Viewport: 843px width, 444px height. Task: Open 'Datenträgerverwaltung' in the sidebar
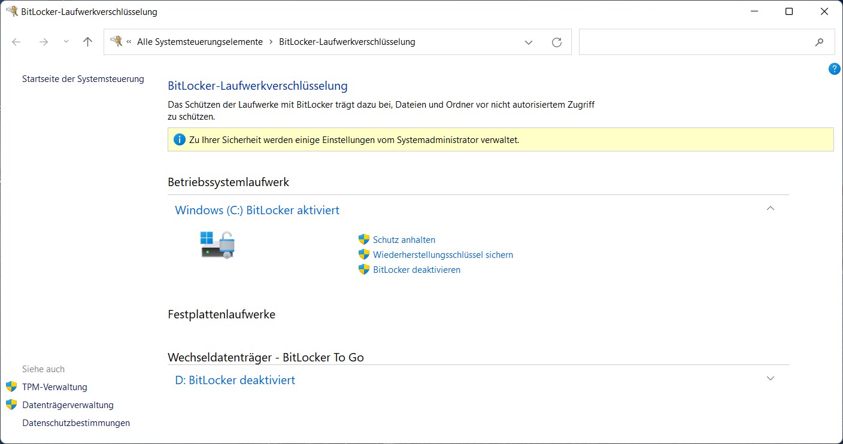[68, 405]
